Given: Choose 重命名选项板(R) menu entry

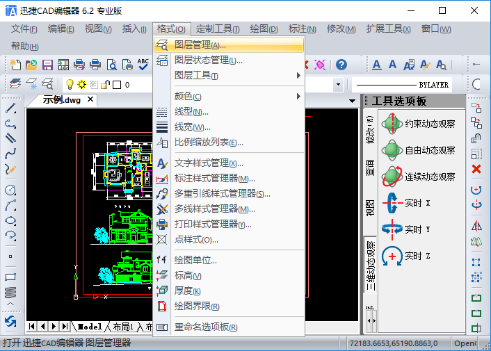Looking at the screenshot, I should point(229,327).
